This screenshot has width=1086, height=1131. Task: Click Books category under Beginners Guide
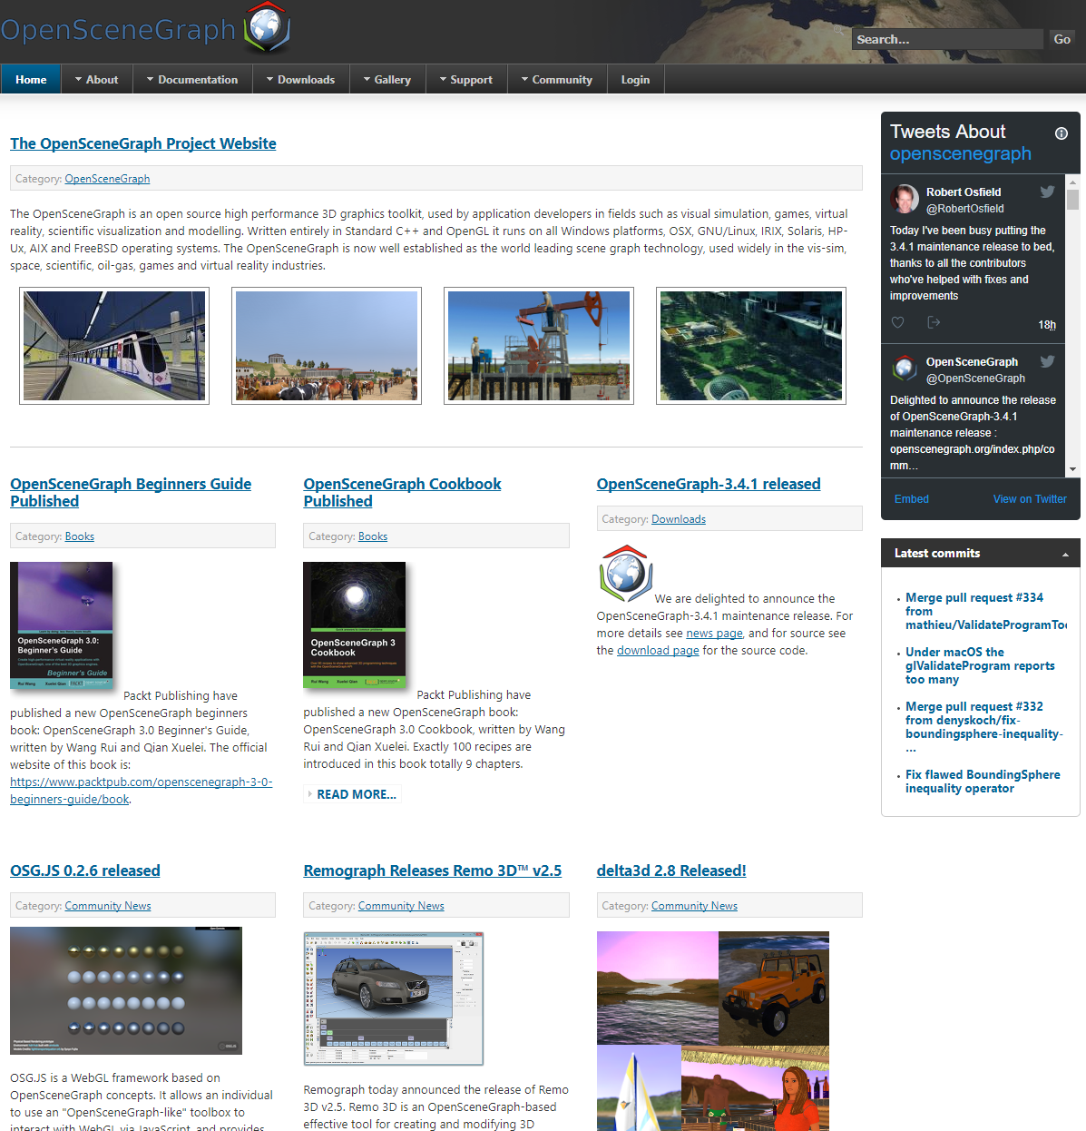coord(80,536)
